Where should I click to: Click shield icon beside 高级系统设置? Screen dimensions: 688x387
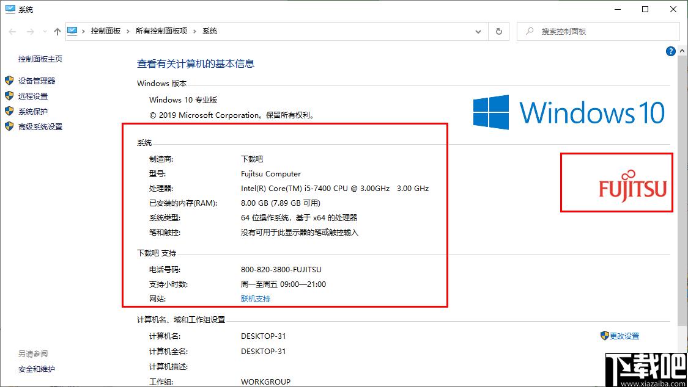coord(9,126)
